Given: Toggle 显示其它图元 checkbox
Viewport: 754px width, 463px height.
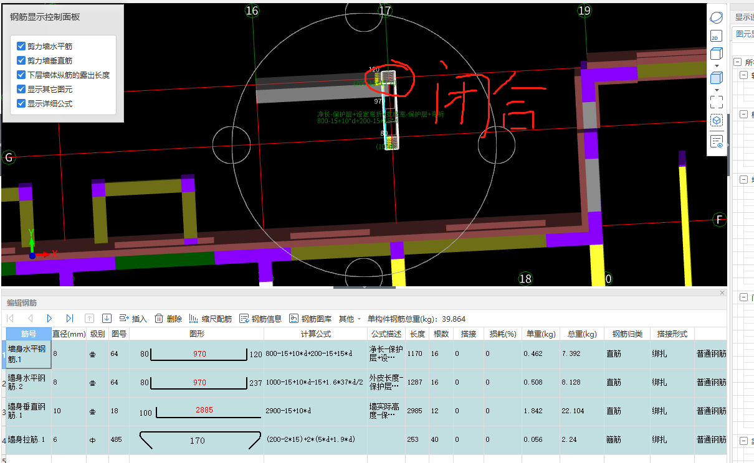Looking at the screenshot, I should (21, 89).
